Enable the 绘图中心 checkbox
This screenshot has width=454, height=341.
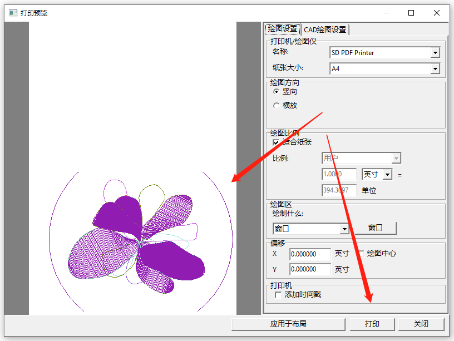(361, 253)
